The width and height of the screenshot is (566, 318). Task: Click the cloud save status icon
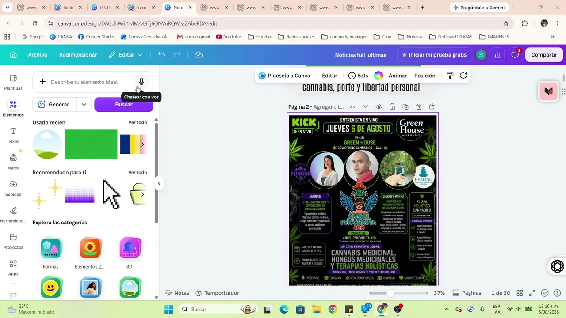point(199,55)
